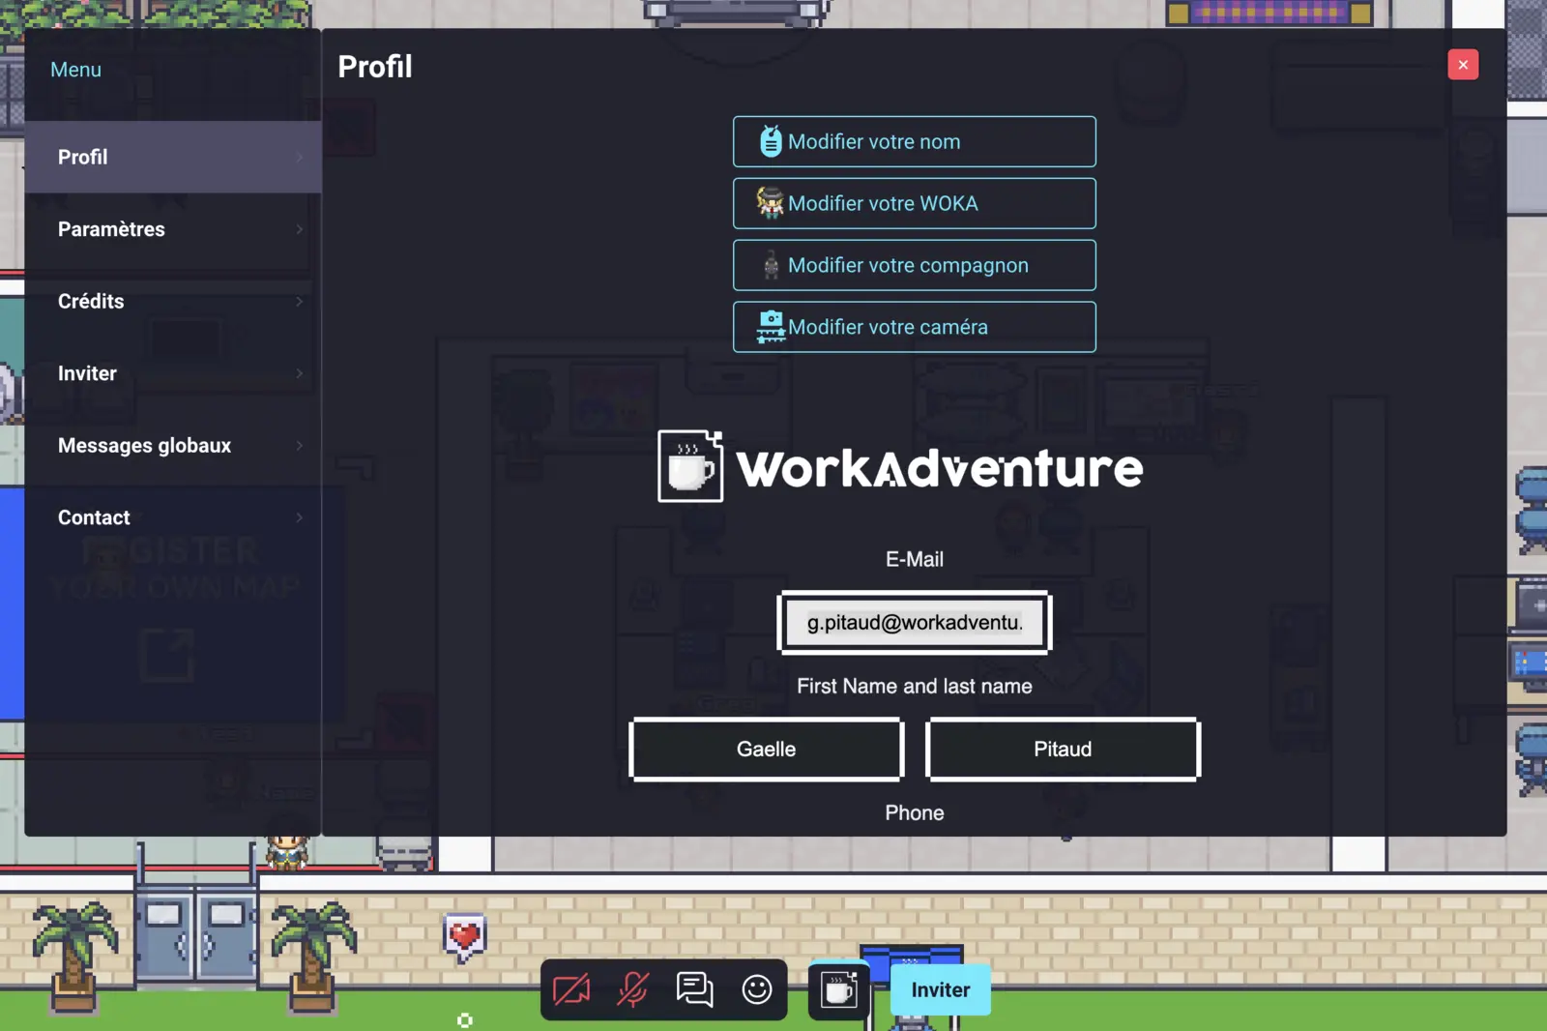Open the Inviter menu item
This screenshot has height=1031, width=1547.
173,373
